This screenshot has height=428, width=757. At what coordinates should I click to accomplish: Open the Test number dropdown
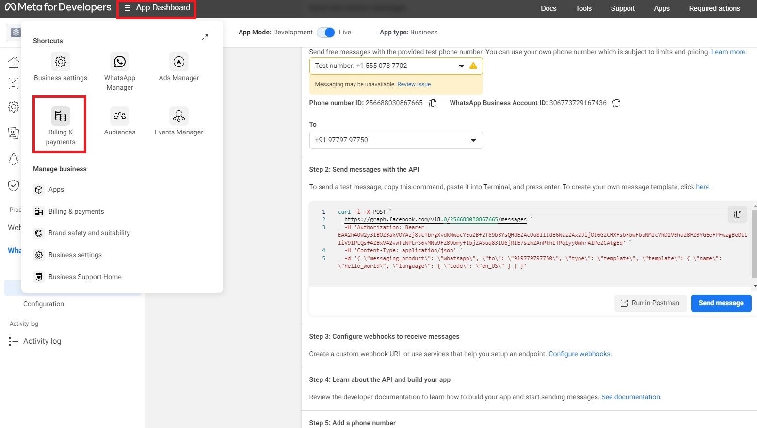point(396,66)
